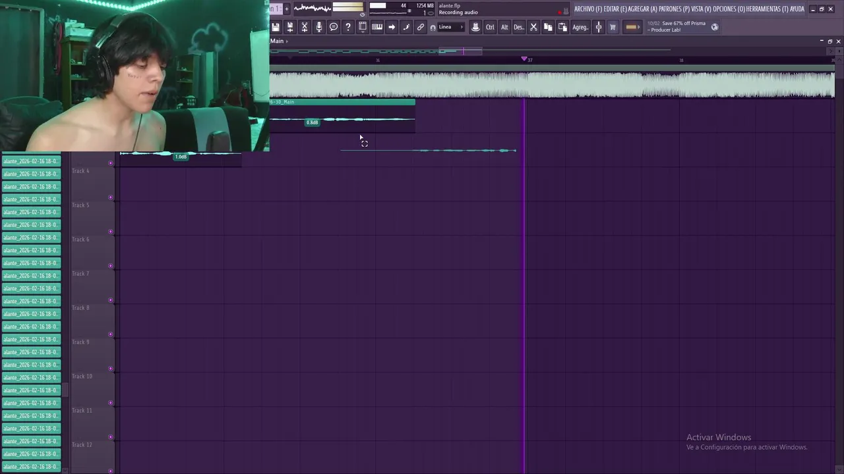The width and height of the screenshot is (844, 474).
Task: Click the copy icon
Action: pos(548,27)
